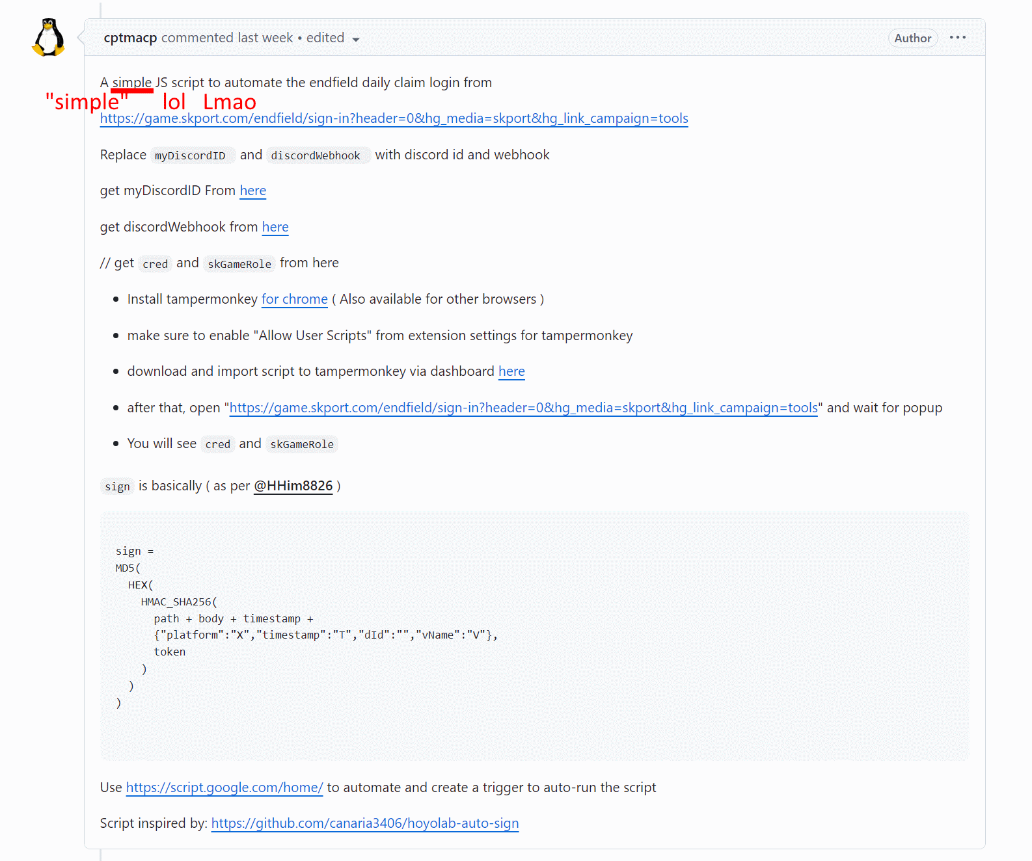Viewport: 1032px width, 861px height.
Task: Click the skGameRole code in 'You will see' bullet
Action: point(302,444)
